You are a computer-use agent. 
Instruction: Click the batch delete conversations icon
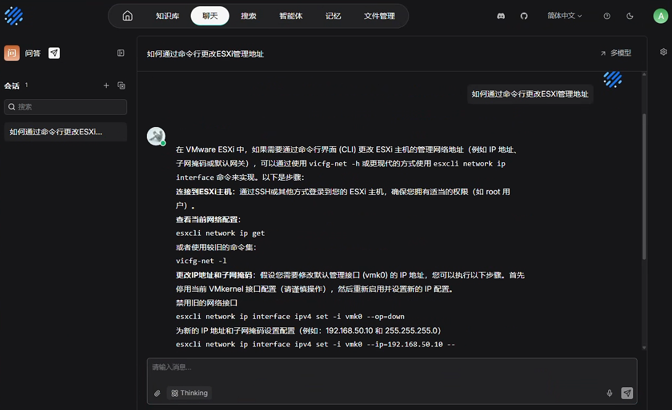click(x=122, y=86)
